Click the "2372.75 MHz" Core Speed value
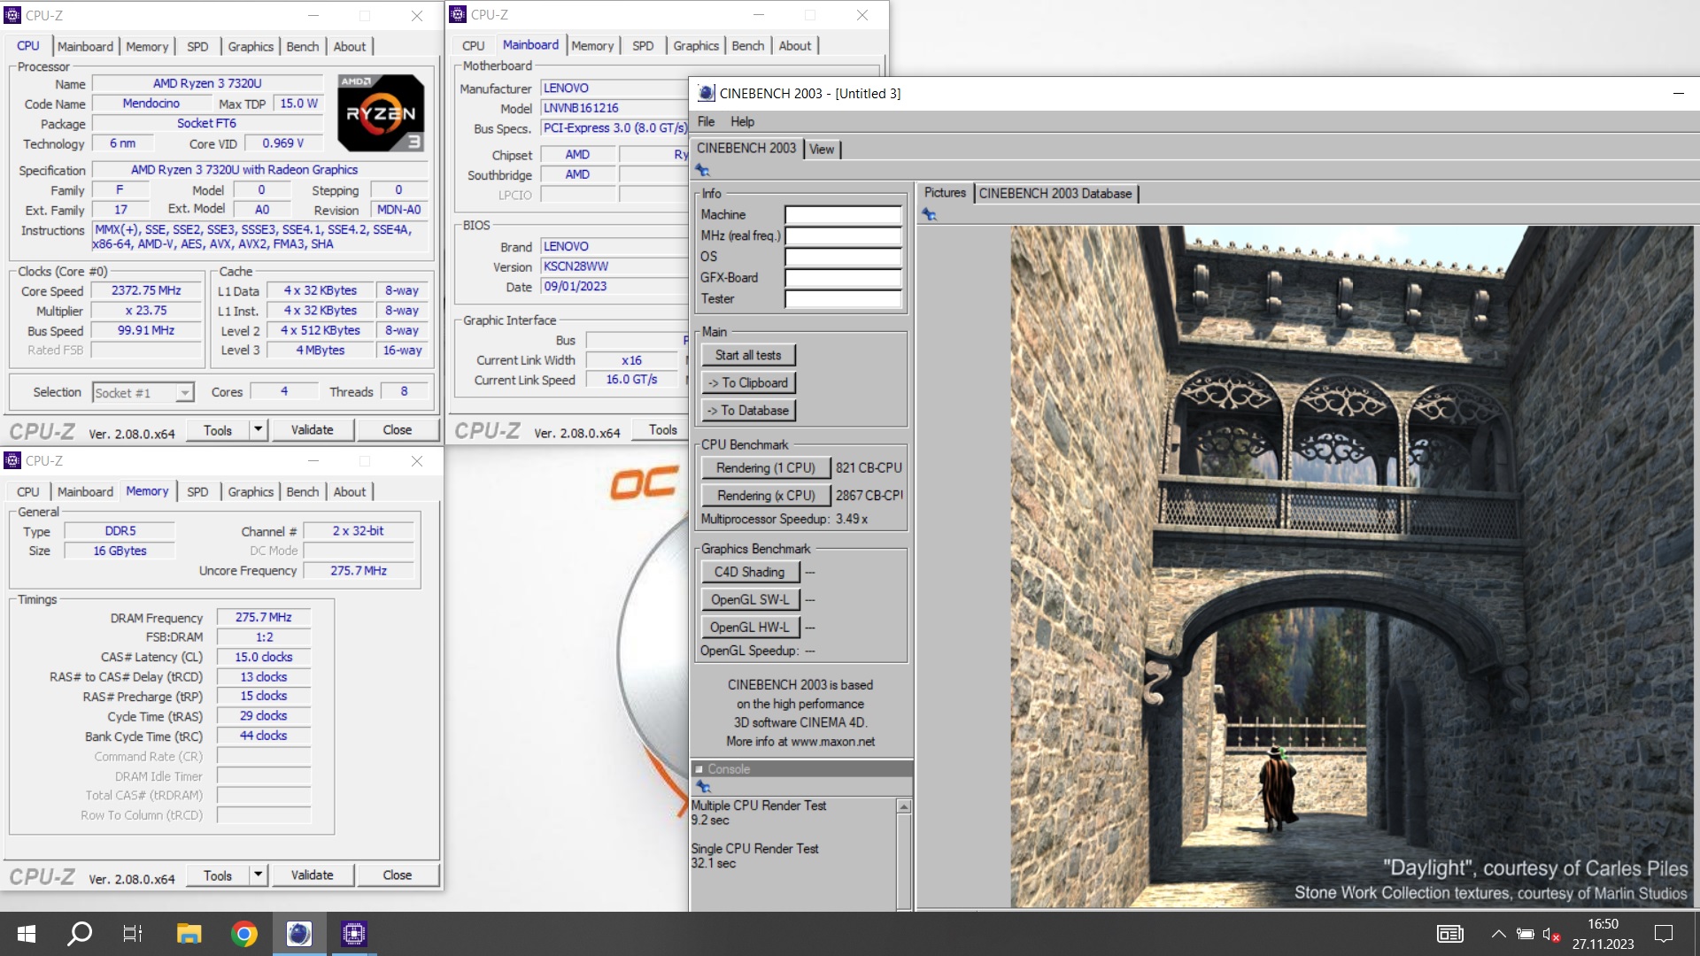The image size is (1700, 956). pos(146,290)
